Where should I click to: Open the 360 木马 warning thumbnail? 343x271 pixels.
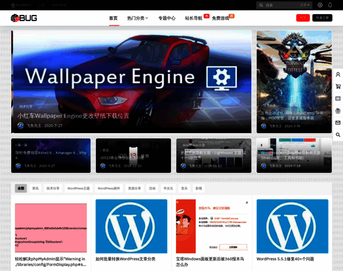(212, 226)
